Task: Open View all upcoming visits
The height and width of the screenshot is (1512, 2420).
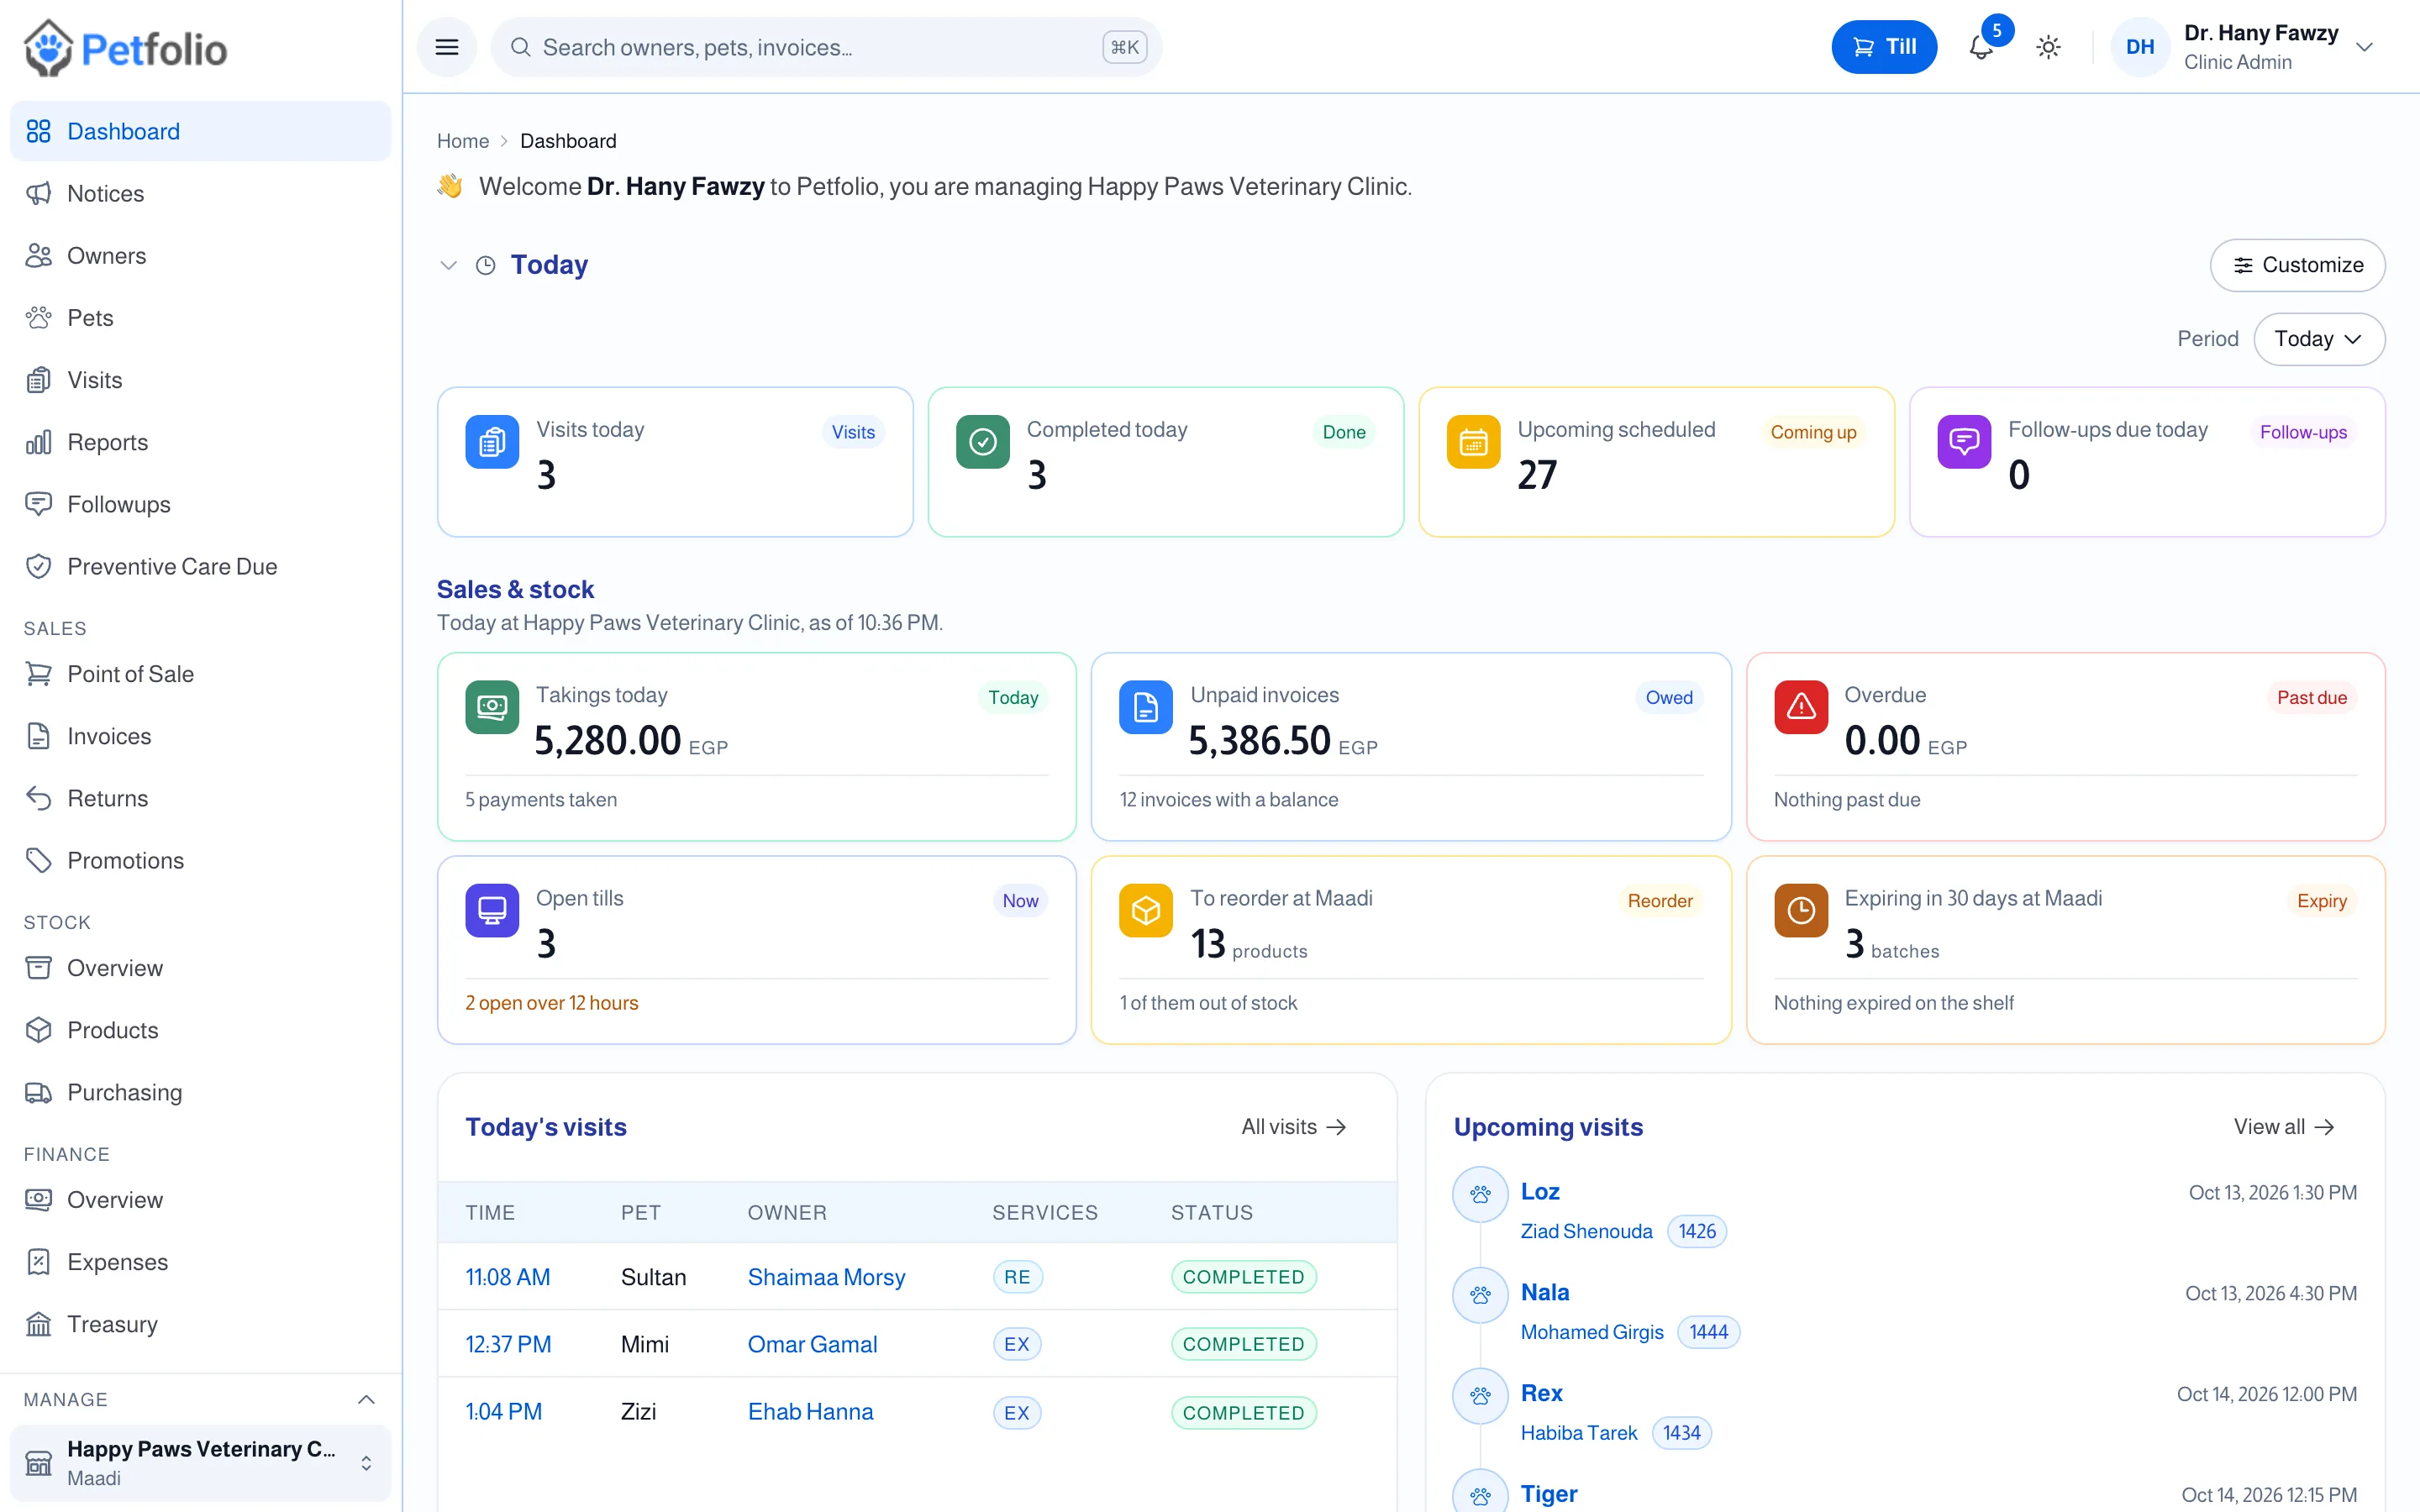Action: (2284, 1127)
